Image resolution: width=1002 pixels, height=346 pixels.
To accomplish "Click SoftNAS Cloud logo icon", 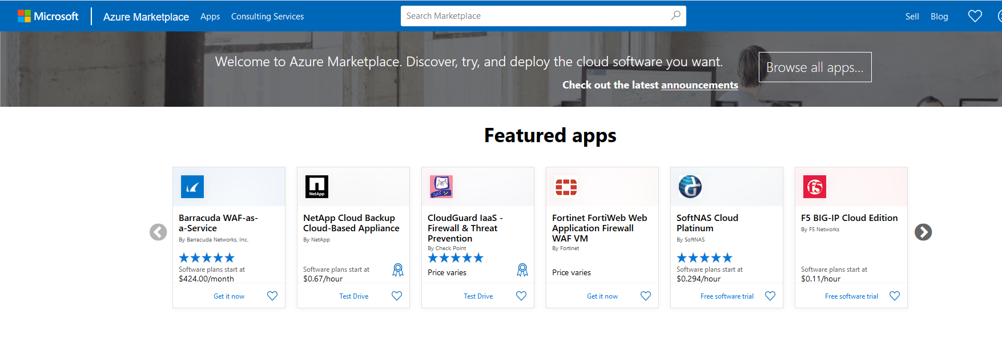I will (x=690, y=187).
